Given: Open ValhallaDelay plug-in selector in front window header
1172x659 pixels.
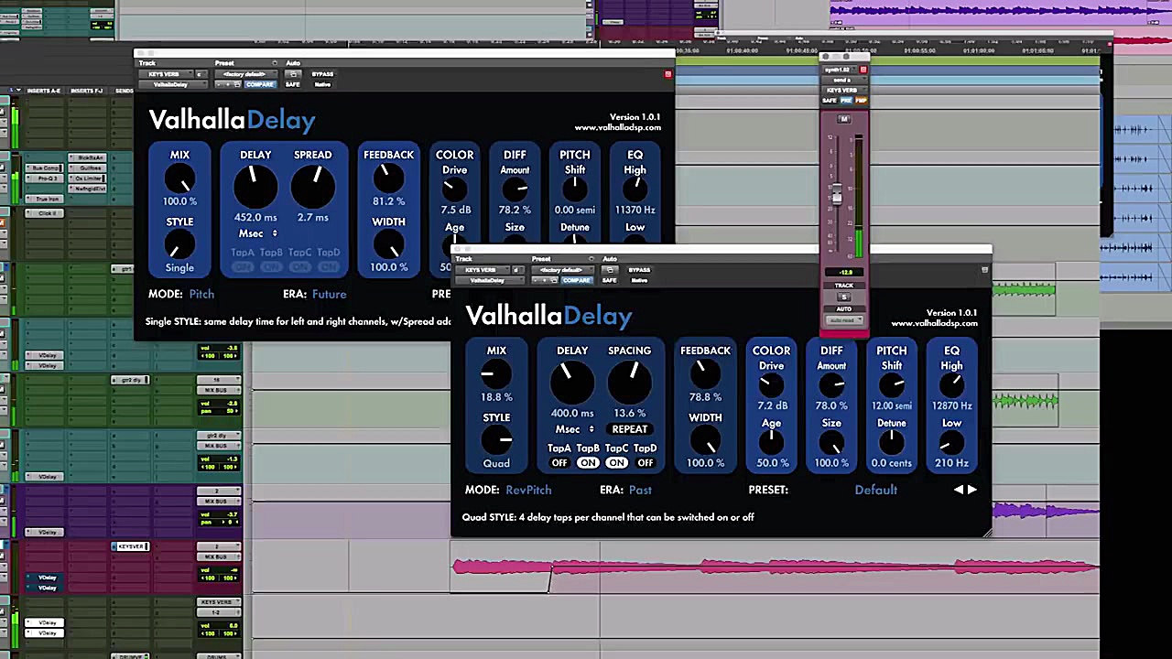Looking at the screenshot, I should (492, 280).
